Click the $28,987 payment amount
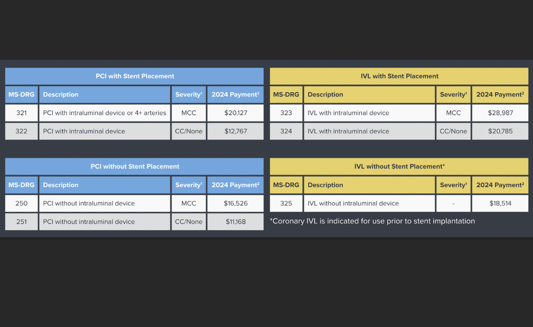The height and width of the screenshot is (327, 533). 500,113
